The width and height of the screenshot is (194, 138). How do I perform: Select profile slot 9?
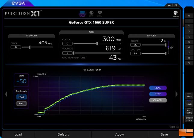189,63
